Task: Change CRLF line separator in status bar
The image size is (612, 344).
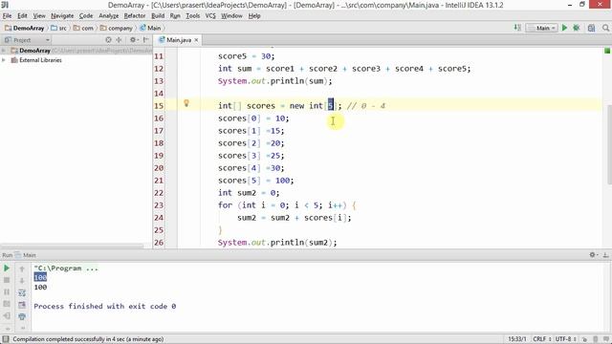Action: tap(542, 339)
